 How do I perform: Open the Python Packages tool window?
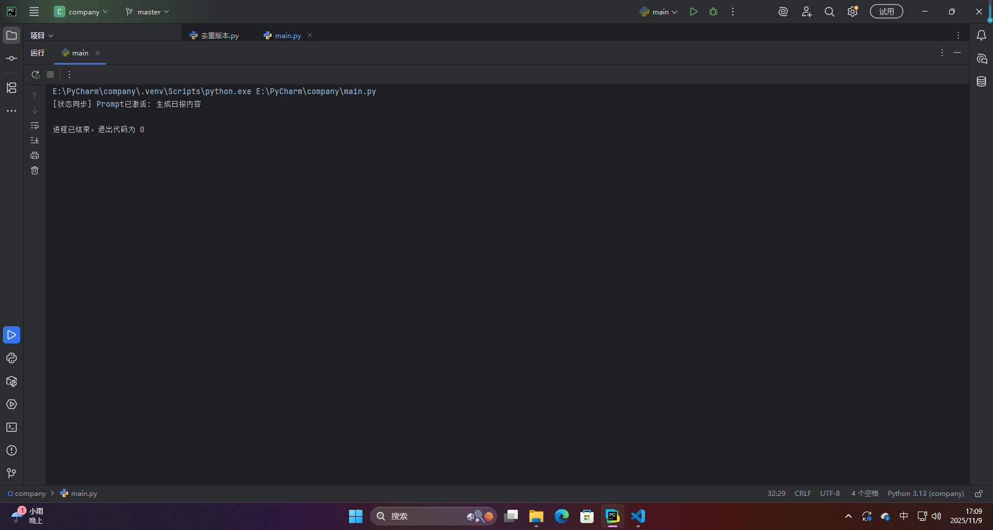(12, 381)
